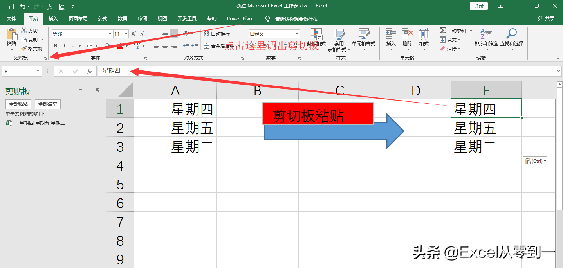This screenshot has width=563, height=268.
Task: Open clipboard pane options dropdown arrow
Action: coord(81,90)
